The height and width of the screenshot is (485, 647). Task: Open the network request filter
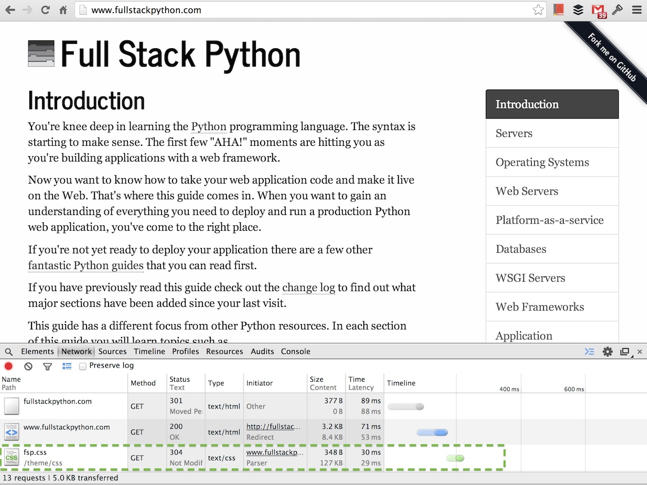click(47, 366)
